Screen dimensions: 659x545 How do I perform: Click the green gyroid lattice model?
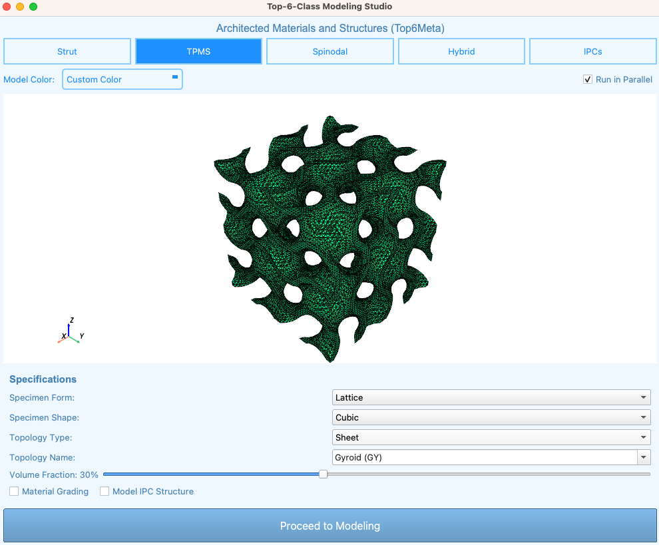coord(330,238)
